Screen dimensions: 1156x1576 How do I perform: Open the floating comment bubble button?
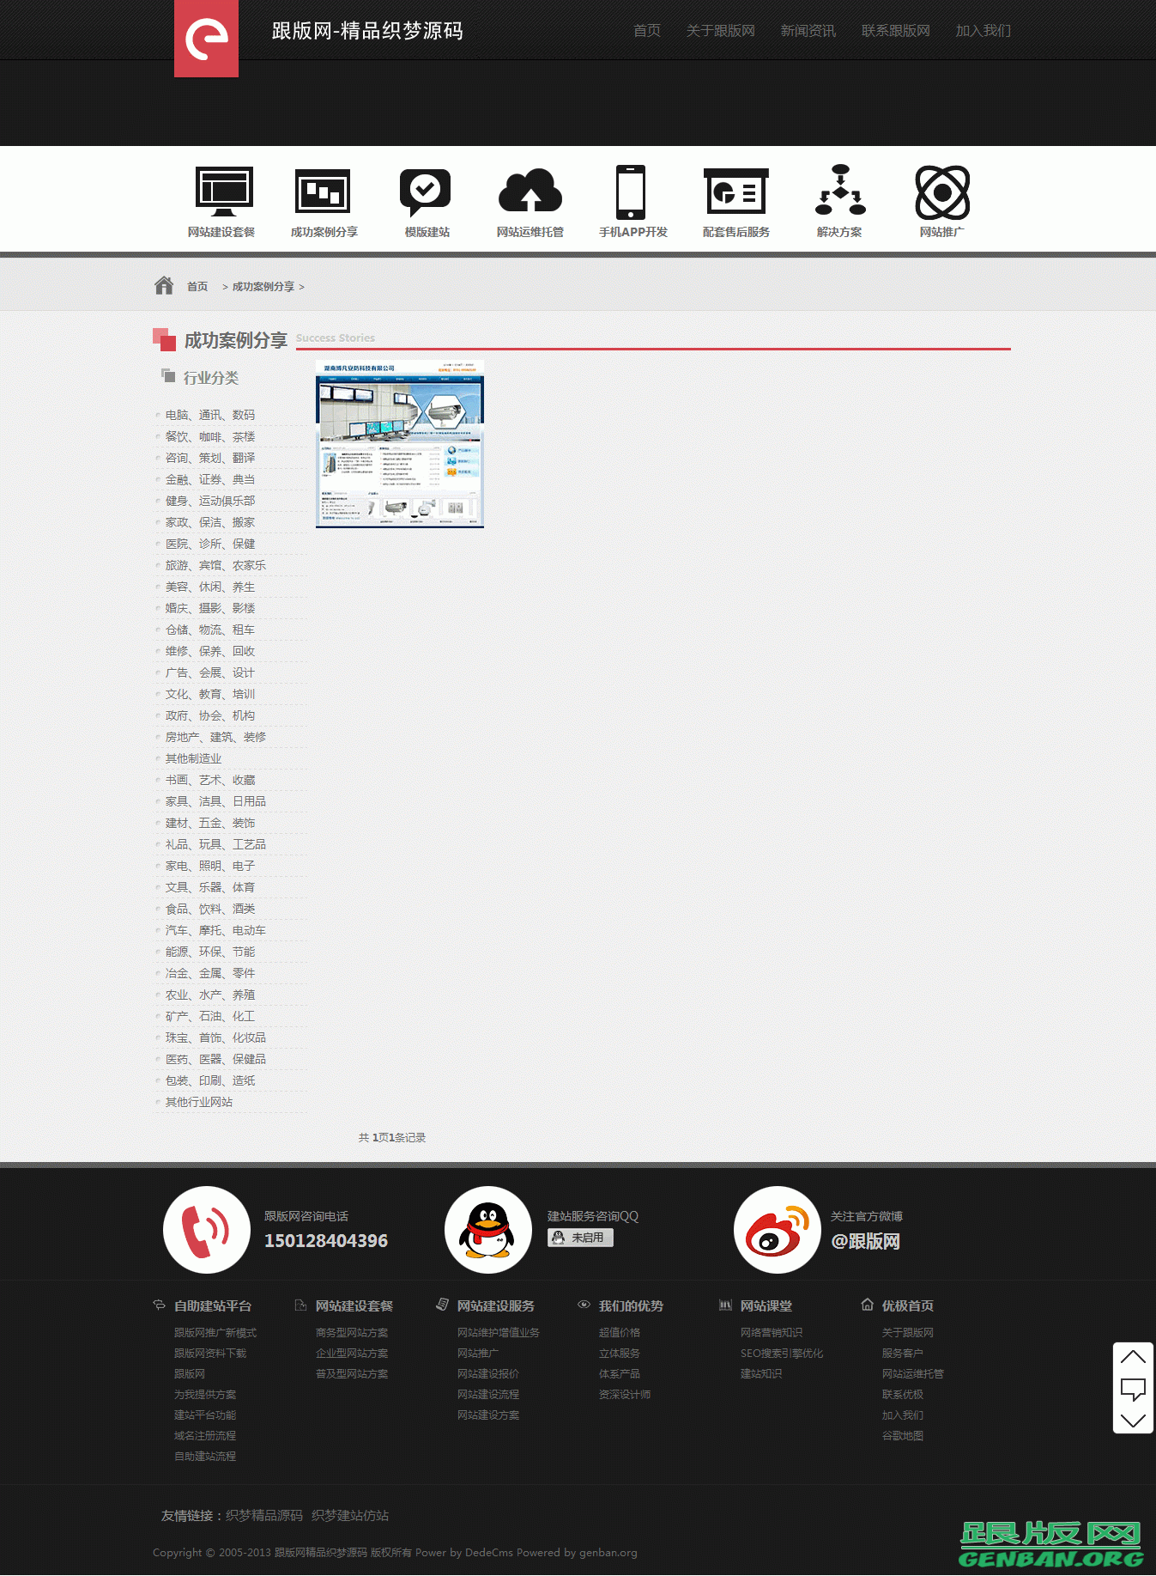point(1133,1388)
